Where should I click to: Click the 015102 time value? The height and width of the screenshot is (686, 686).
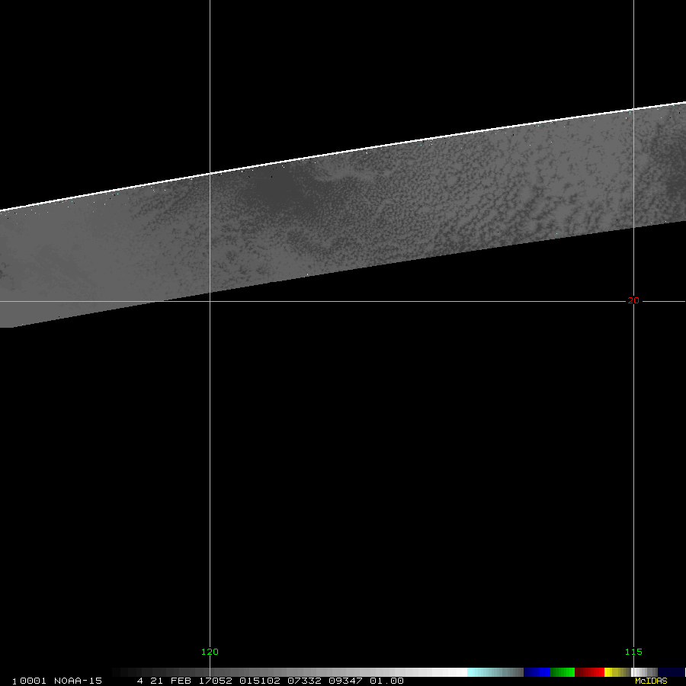pos(258,681)
